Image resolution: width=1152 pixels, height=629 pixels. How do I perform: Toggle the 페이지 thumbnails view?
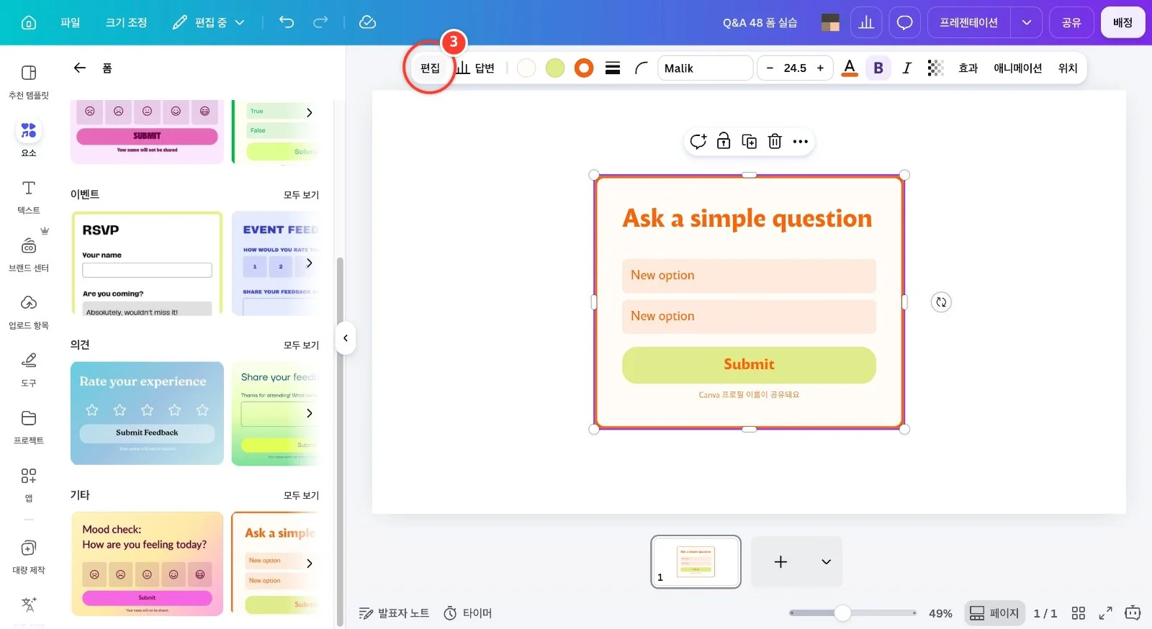(x=994, y=613)
